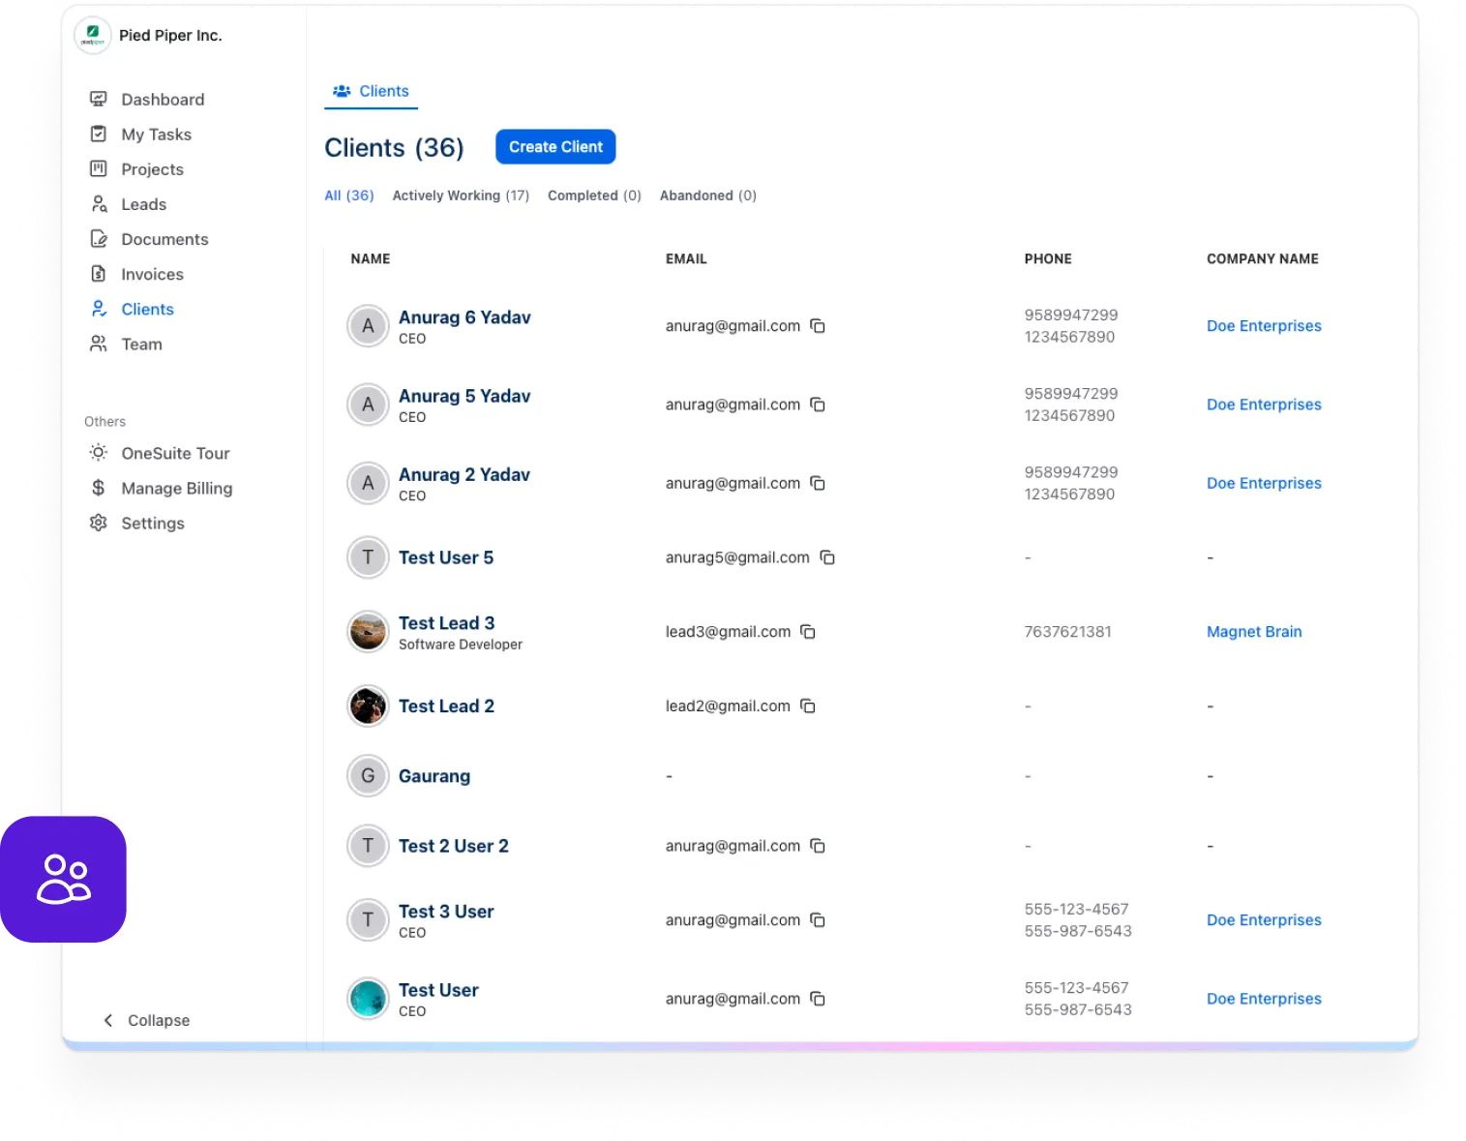
Task: Click the purple people icon badge
Action: 63,879
